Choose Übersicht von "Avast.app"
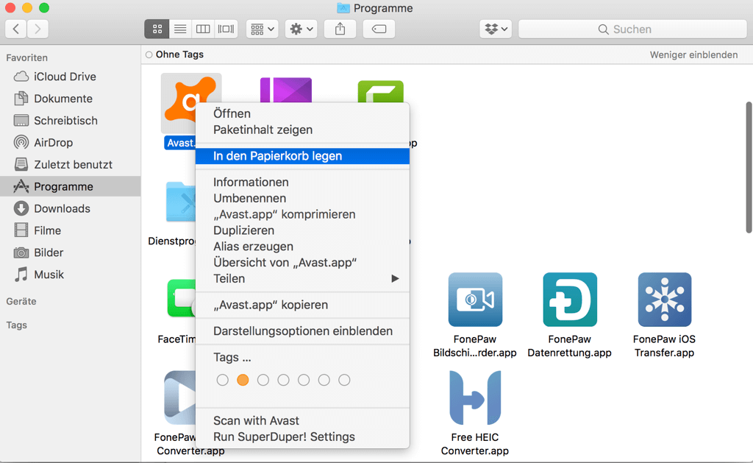Image resolution: width=753 pixels, height=463 pixels. [302, 263]
